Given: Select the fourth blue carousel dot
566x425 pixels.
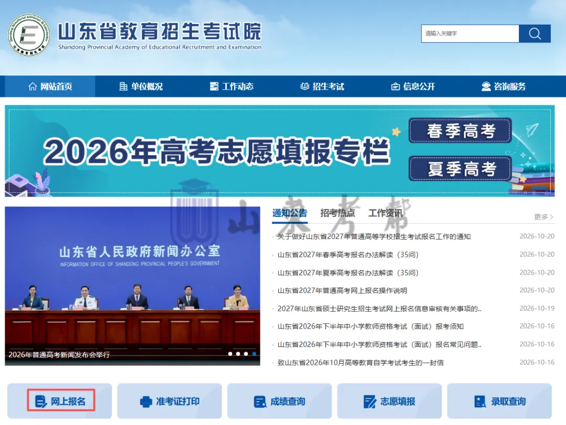Looking at the screenshot, I should (x=254, y=354).
